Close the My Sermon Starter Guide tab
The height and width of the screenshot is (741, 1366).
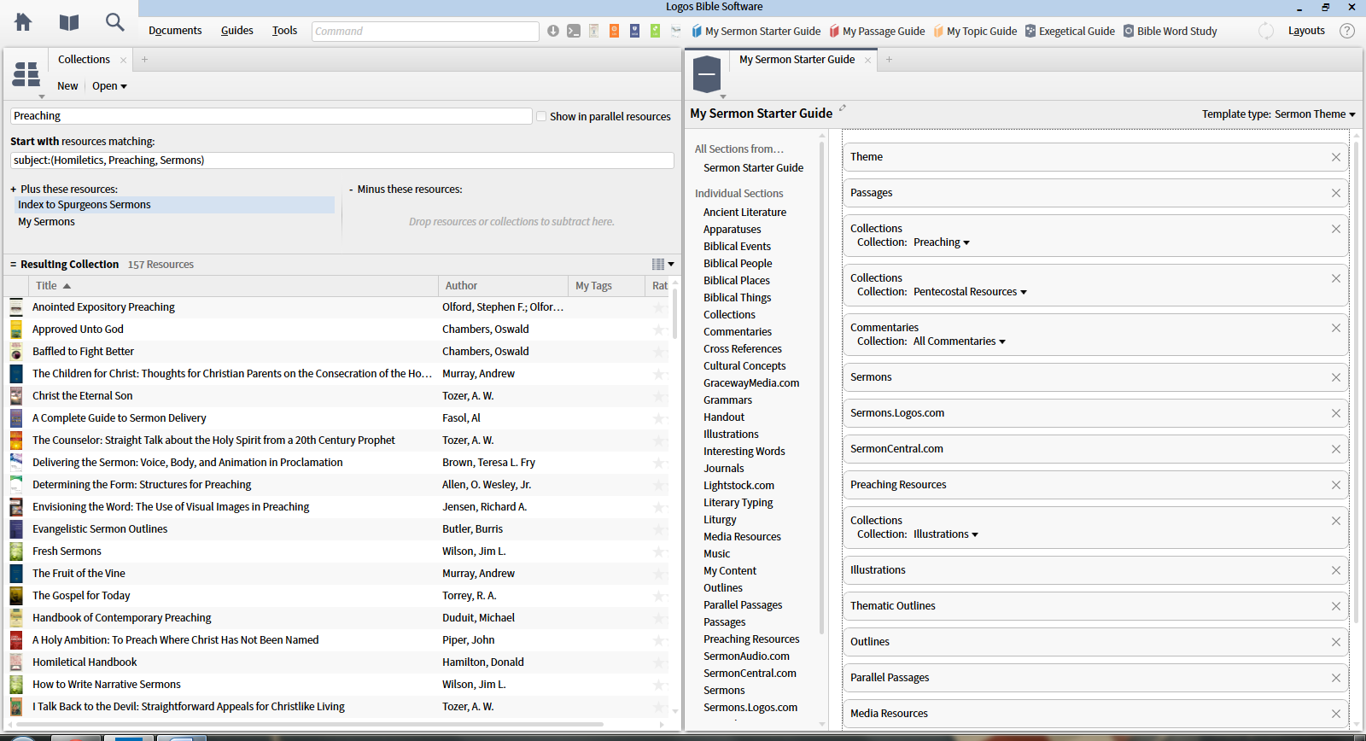(x=868, y=60)
